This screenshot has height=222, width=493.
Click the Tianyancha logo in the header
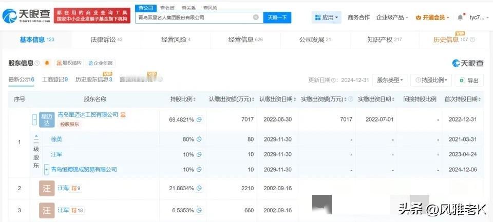[x=26, y=16]
